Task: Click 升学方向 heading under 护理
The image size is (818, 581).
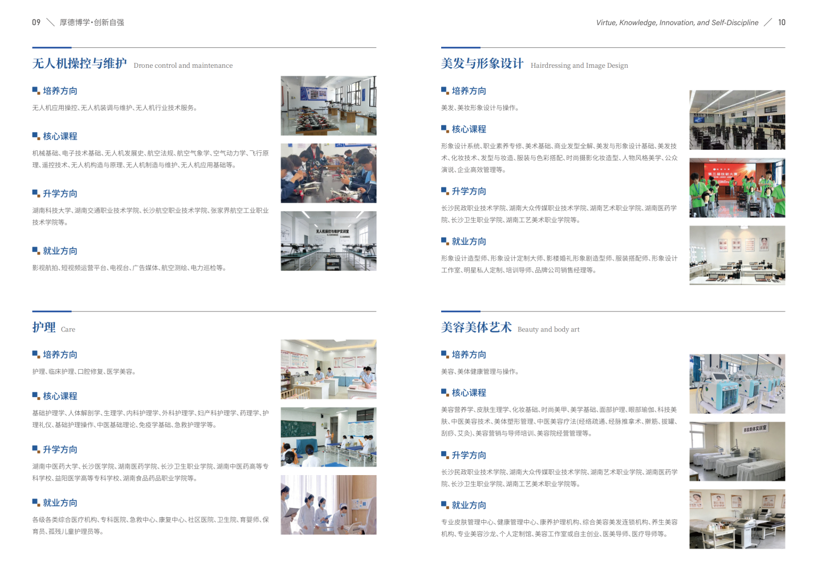Action: click(x=60, y=450)
